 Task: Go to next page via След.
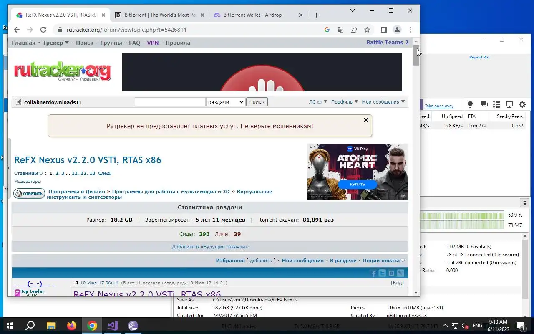click(105, 173)
